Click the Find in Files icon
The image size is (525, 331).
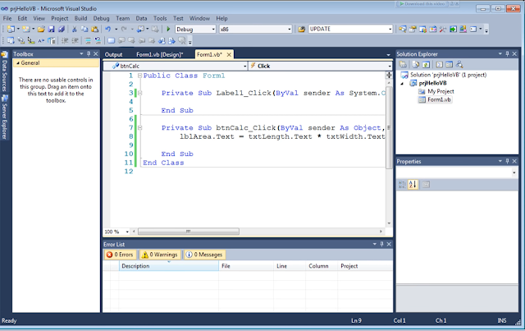[301, 30]
